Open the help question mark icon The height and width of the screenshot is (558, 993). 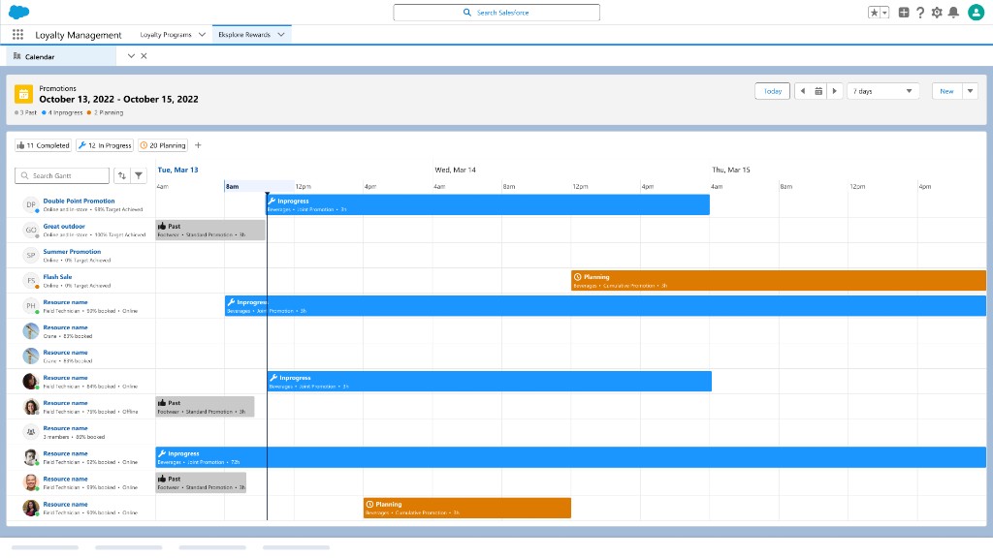[920, 12]
